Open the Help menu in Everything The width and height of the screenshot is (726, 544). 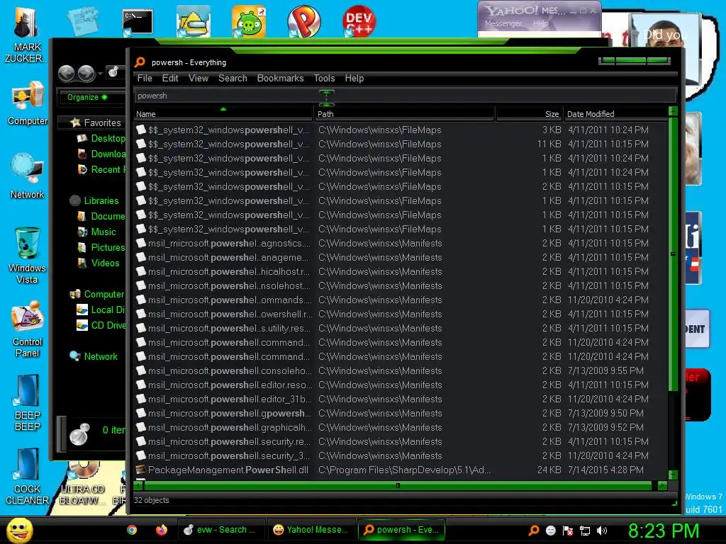[x=354, y=78]
